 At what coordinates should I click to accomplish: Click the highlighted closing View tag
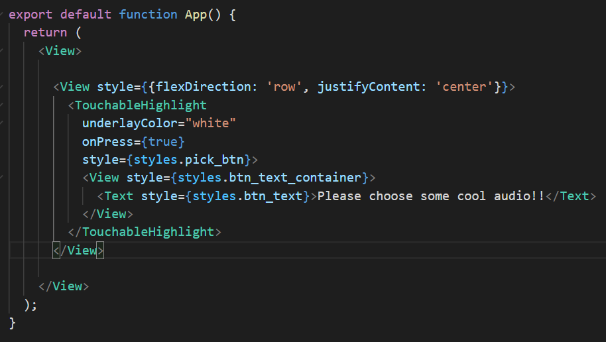tap(78, 251)
